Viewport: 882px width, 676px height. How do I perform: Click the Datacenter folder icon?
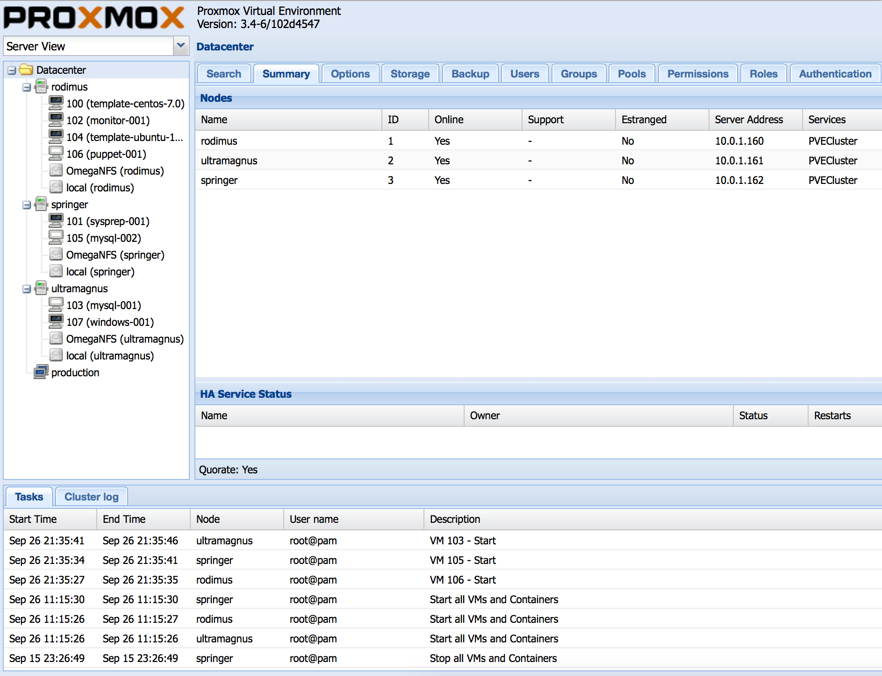[x=26, y=70]
